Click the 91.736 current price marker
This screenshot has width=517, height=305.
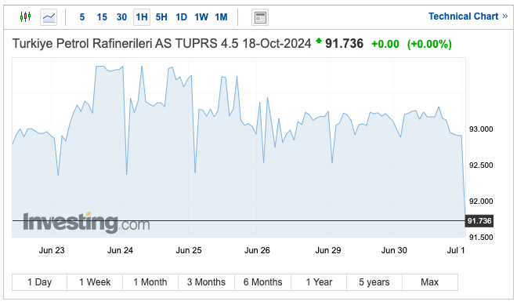click(479, 221)
